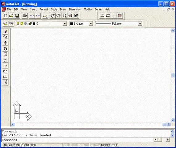Open the Insert menu
Screen dimensions: 176x148
click(33, 10)
